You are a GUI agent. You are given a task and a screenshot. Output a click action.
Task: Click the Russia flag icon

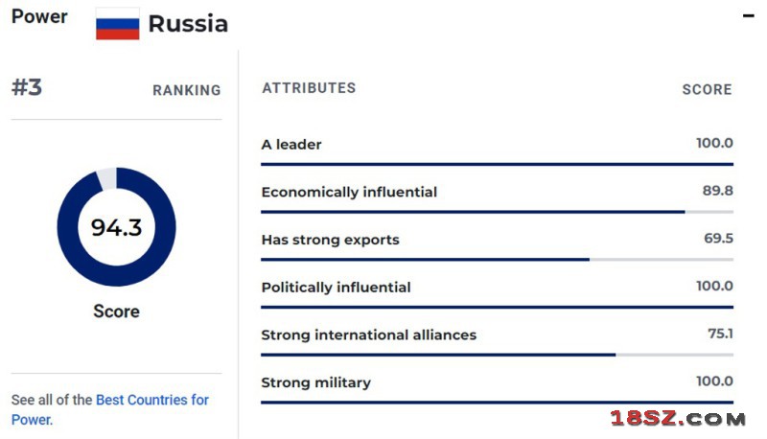click(117, 24)
